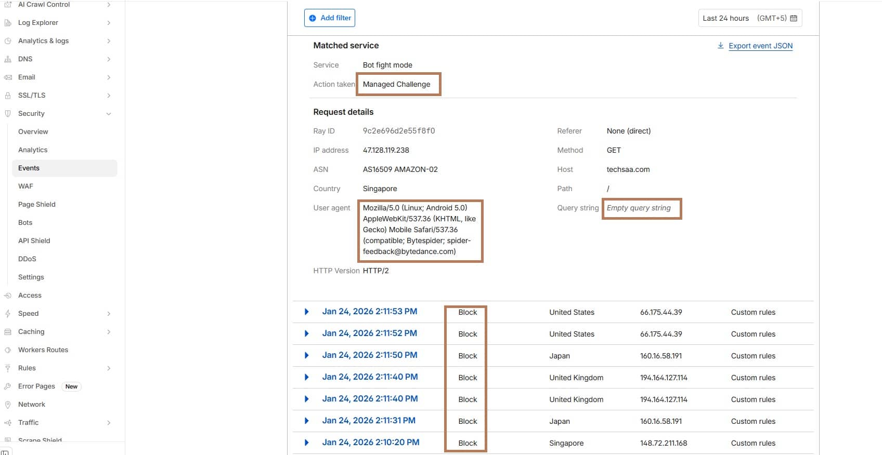The height and width of the screenshot is (455, 882).
Task: Click the Speed lightning bolt icon
Action: point(8,314)
